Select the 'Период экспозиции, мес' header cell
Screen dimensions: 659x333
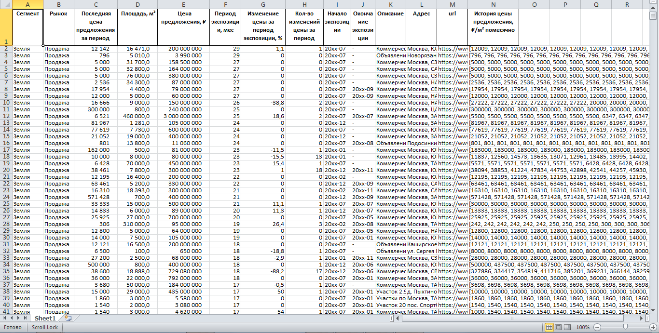tap(225, 27)
